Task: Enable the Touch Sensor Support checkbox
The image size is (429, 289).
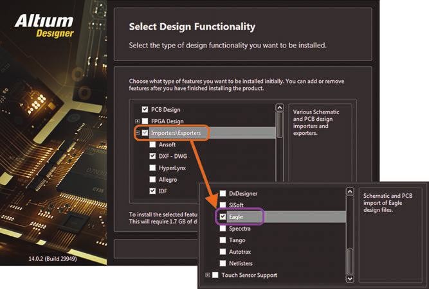Action: (215, 275)
